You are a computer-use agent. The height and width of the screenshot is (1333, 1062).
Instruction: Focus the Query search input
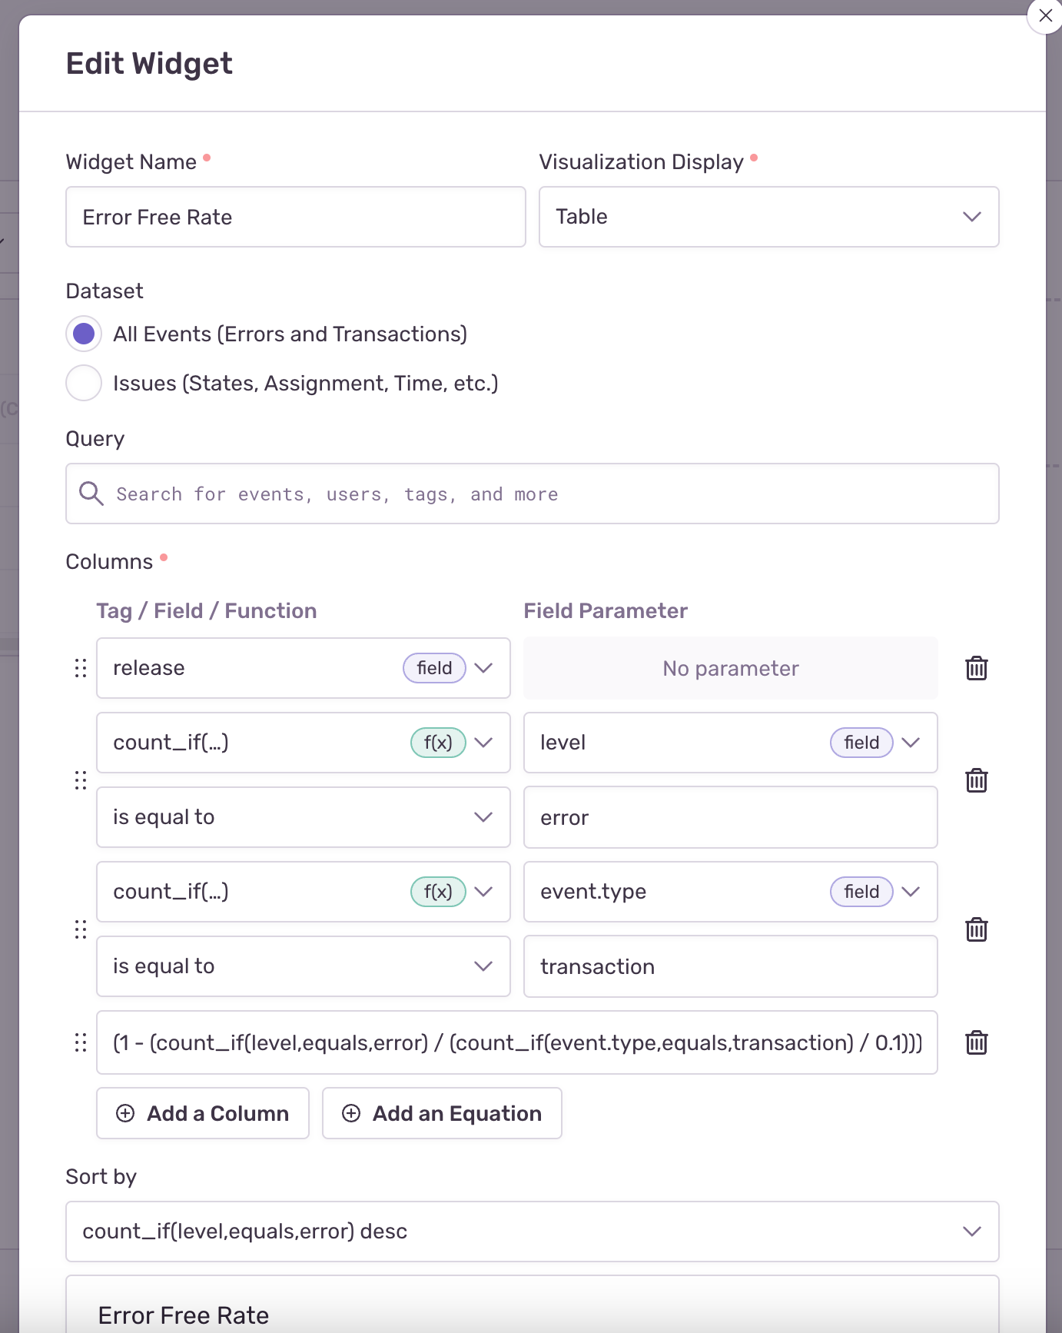tap(546, 494)
